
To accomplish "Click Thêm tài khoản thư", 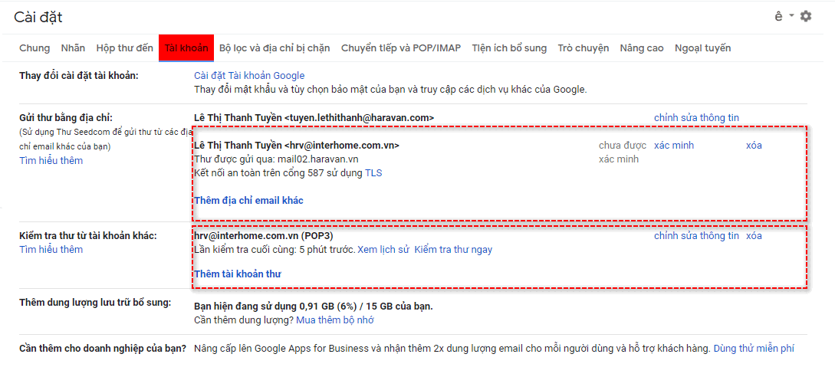I will [238, 274].
